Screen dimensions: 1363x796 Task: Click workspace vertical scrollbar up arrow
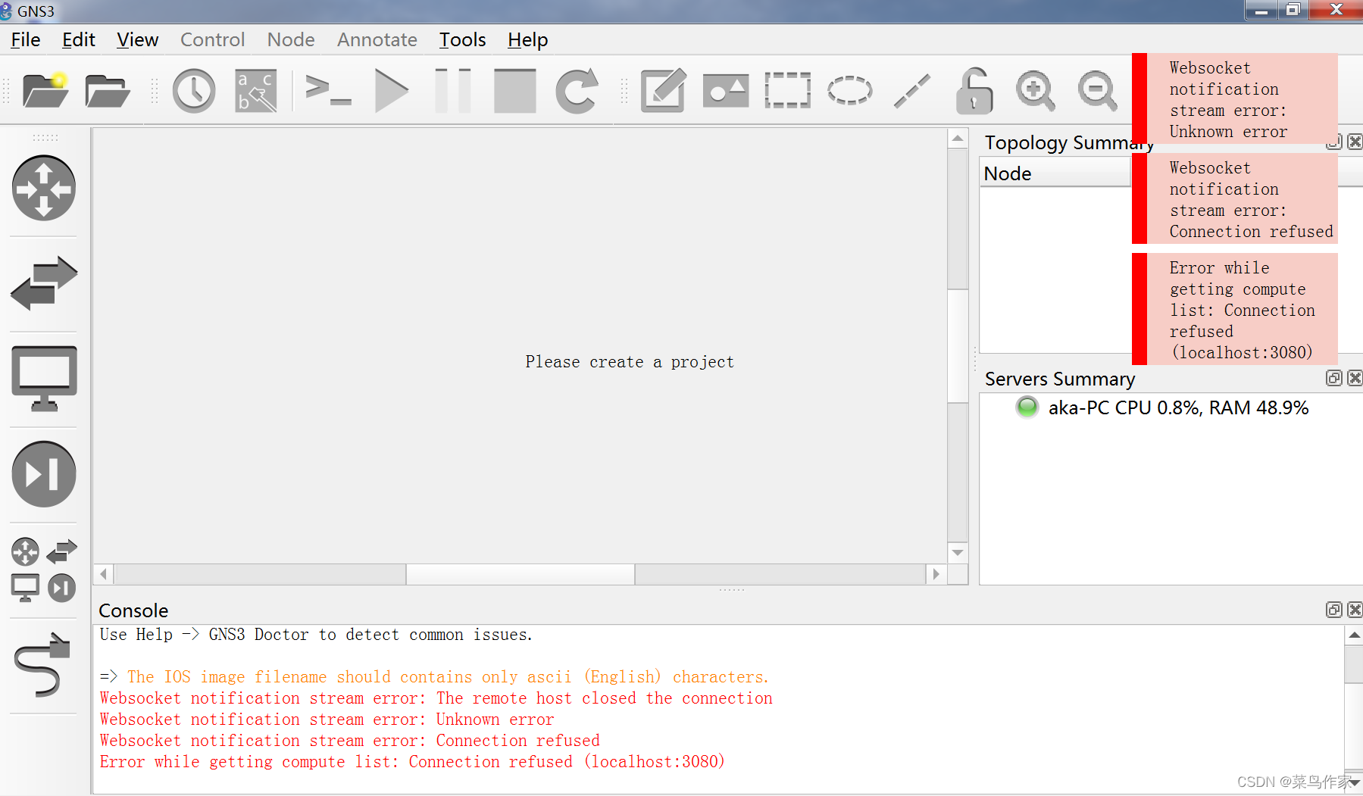(958, 139)
